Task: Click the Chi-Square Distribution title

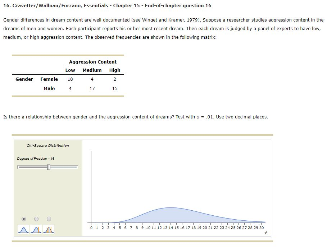Action: pos(48,146)
